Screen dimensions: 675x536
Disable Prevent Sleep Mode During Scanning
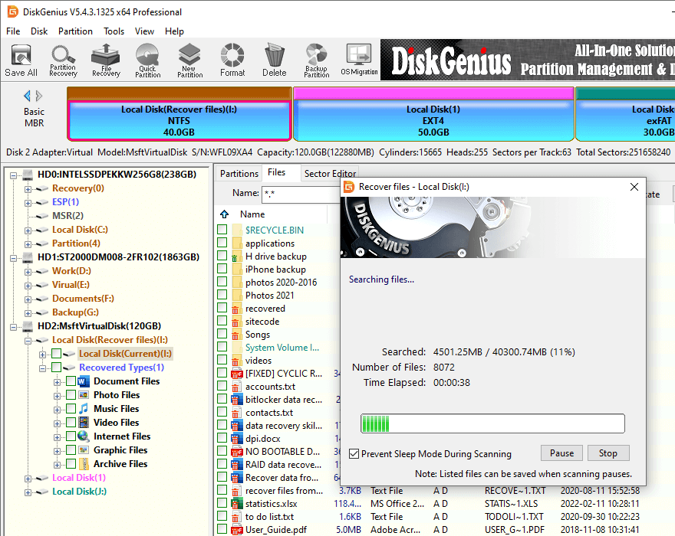coord(354,453)
